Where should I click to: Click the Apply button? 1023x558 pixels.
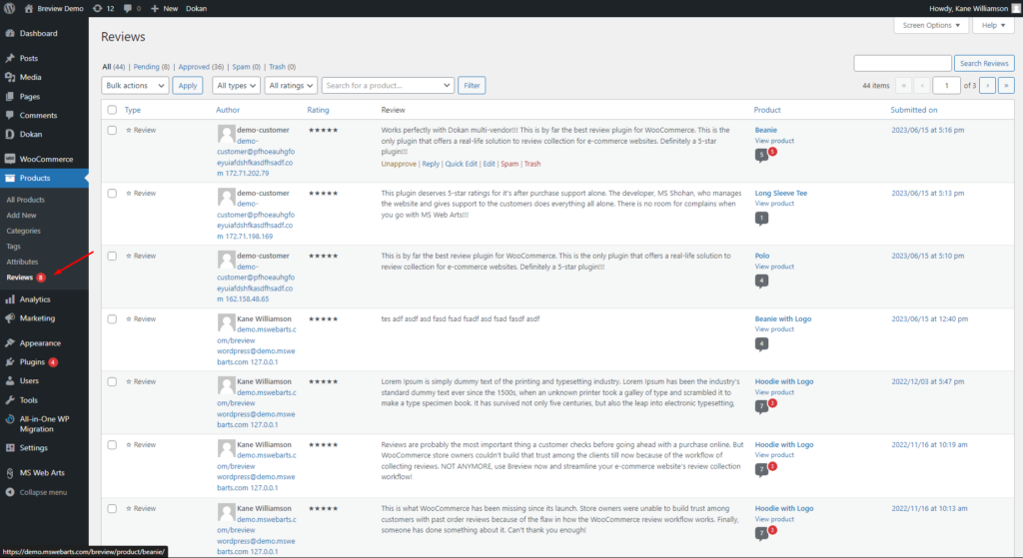(188, 86)
